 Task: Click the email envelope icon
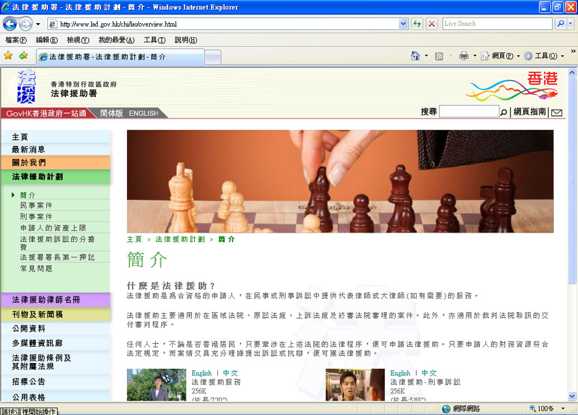[557, 113]
